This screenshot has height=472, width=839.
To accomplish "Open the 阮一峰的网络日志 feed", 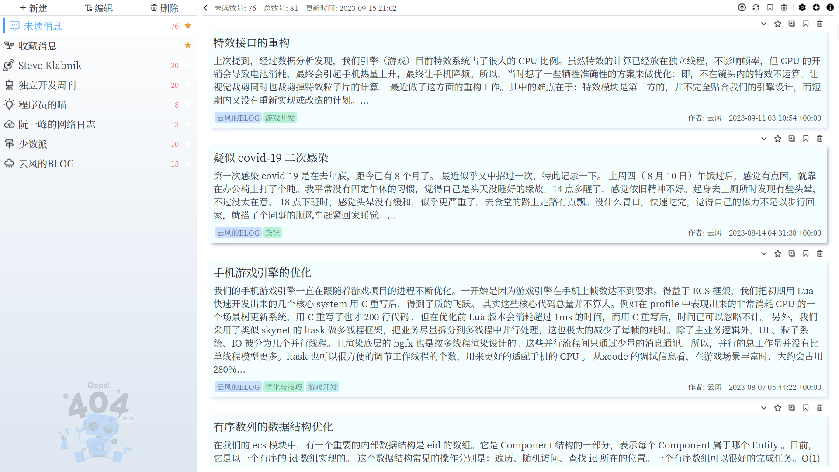I will (x=57, y=125).
